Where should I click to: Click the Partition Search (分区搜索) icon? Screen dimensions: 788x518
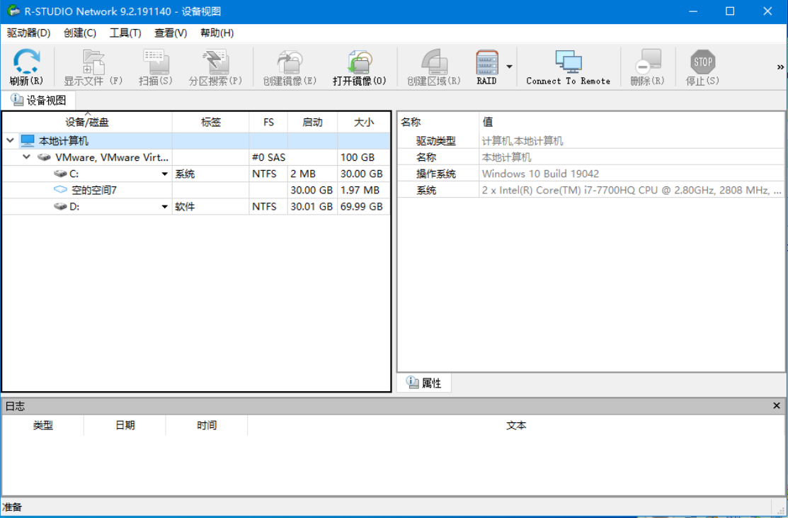(x=216, y=62)
